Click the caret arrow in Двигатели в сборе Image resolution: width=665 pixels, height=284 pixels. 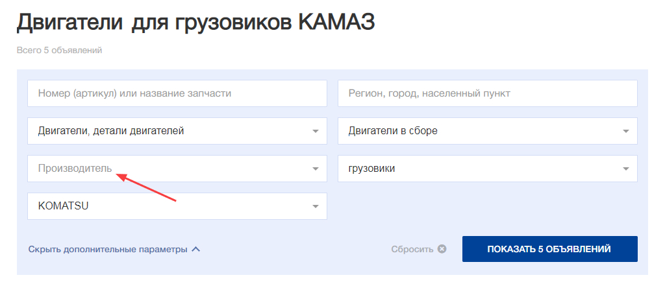tap(625, 131)
